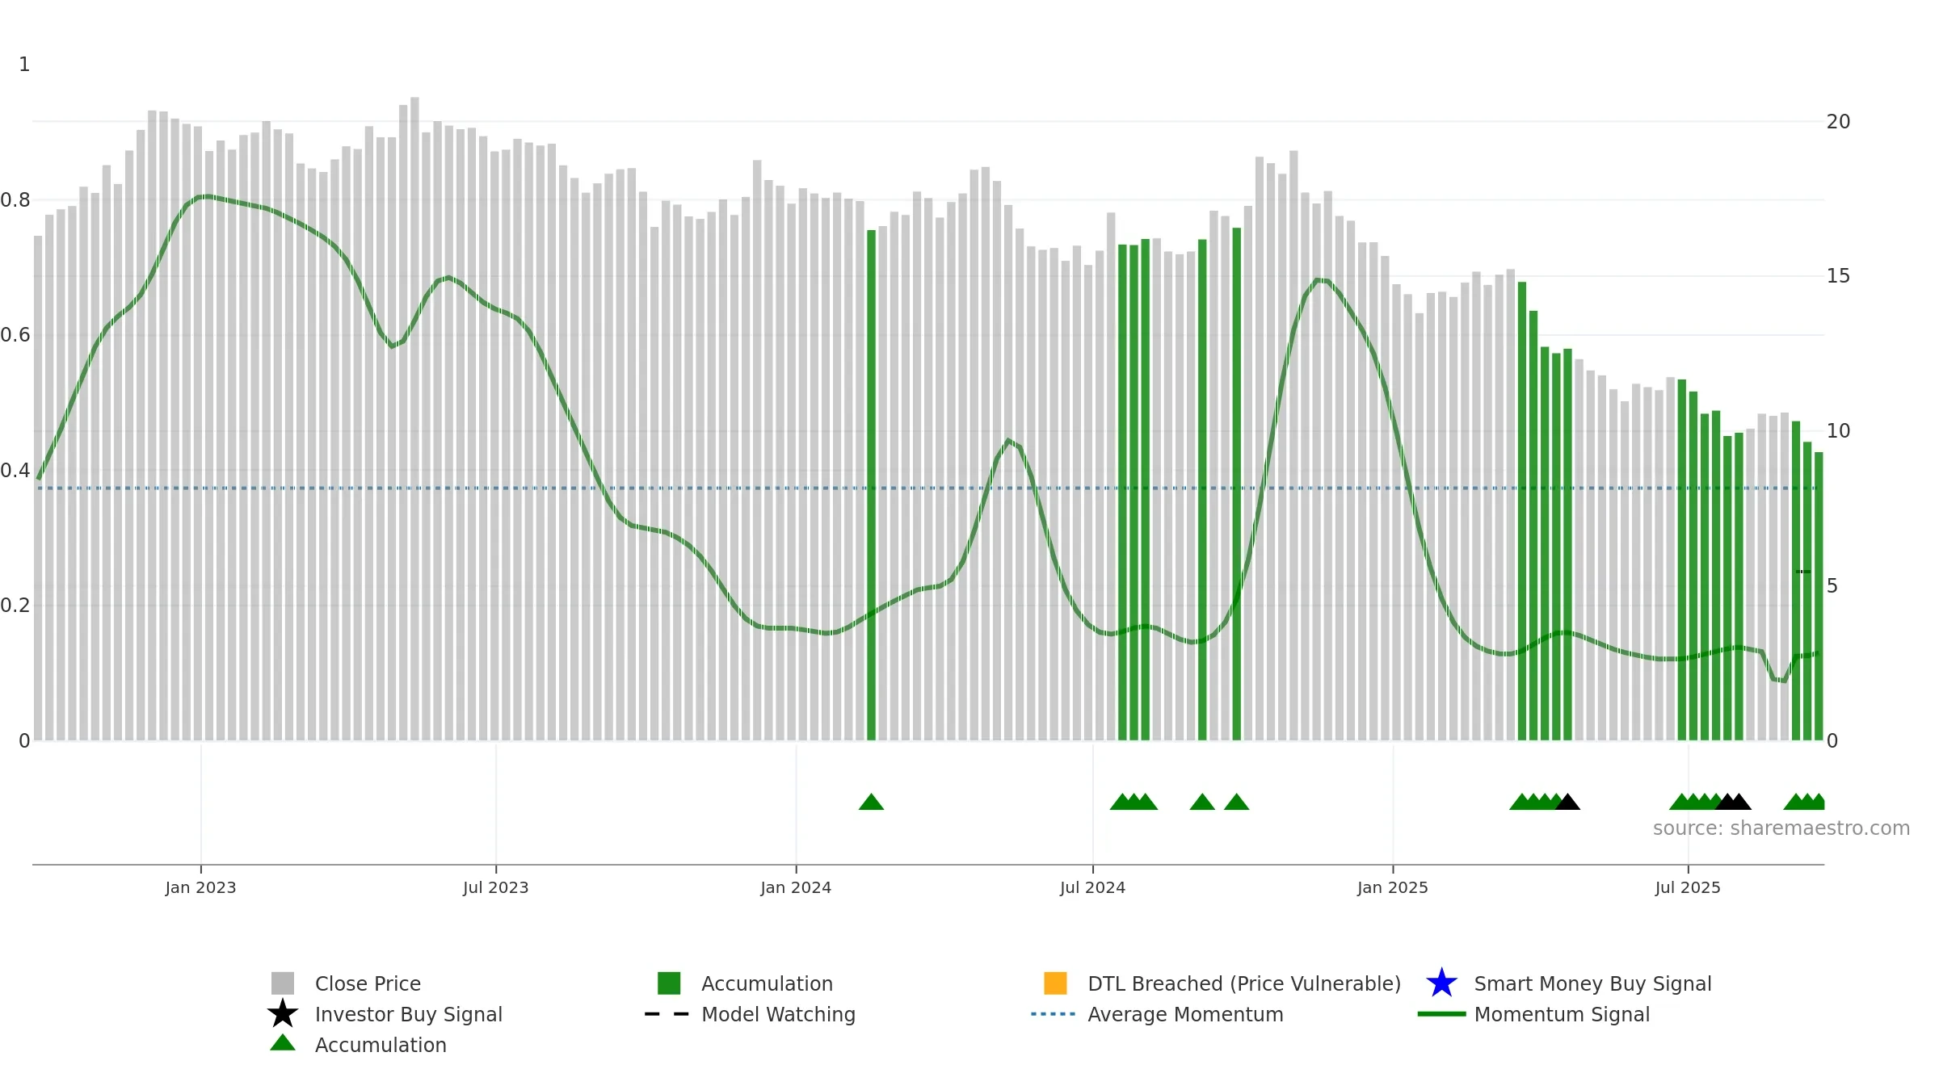Click the Jan 2023 x-axis label
This screenshot has width=1939, height=1090.
[200, 887]
